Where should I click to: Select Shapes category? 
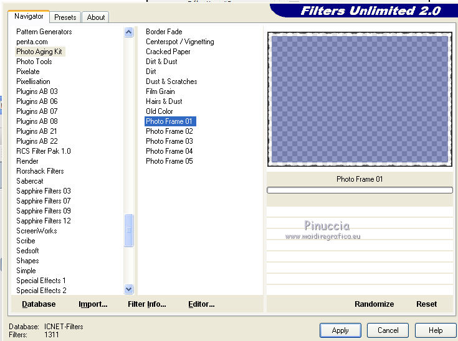point(27,261)
